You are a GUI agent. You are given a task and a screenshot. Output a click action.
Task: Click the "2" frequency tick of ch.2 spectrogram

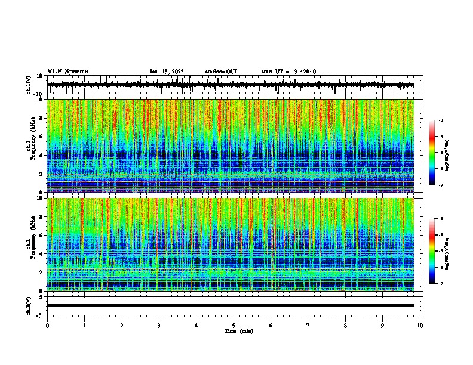pyautogui.click(x=41, y=273)
